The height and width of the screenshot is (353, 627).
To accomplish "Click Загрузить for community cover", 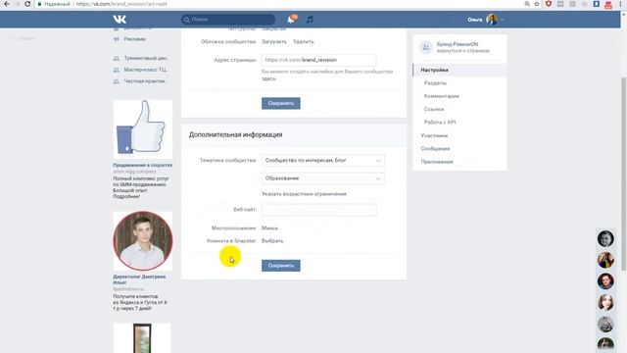I will pos(274,41).
